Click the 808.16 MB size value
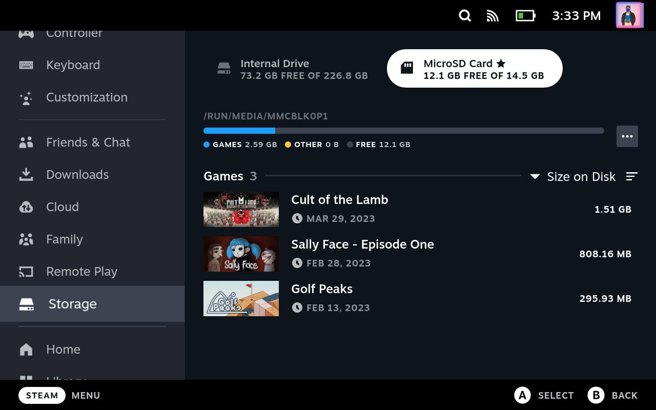Screen dimensions: 656x410 (x=605, y=254)
